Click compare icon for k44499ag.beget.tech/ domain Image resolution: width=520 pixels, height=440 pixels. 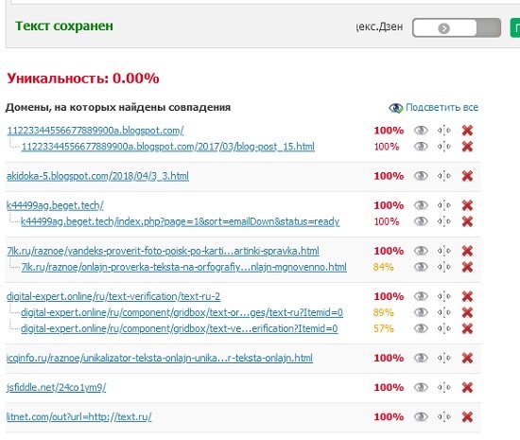pyautogui.click(x=444, y=205)
